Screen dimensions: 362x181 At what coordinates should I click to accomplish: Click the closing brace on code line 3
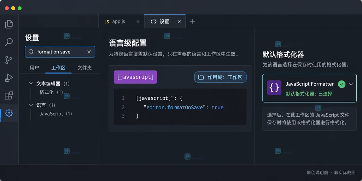[x=138, y=116]
